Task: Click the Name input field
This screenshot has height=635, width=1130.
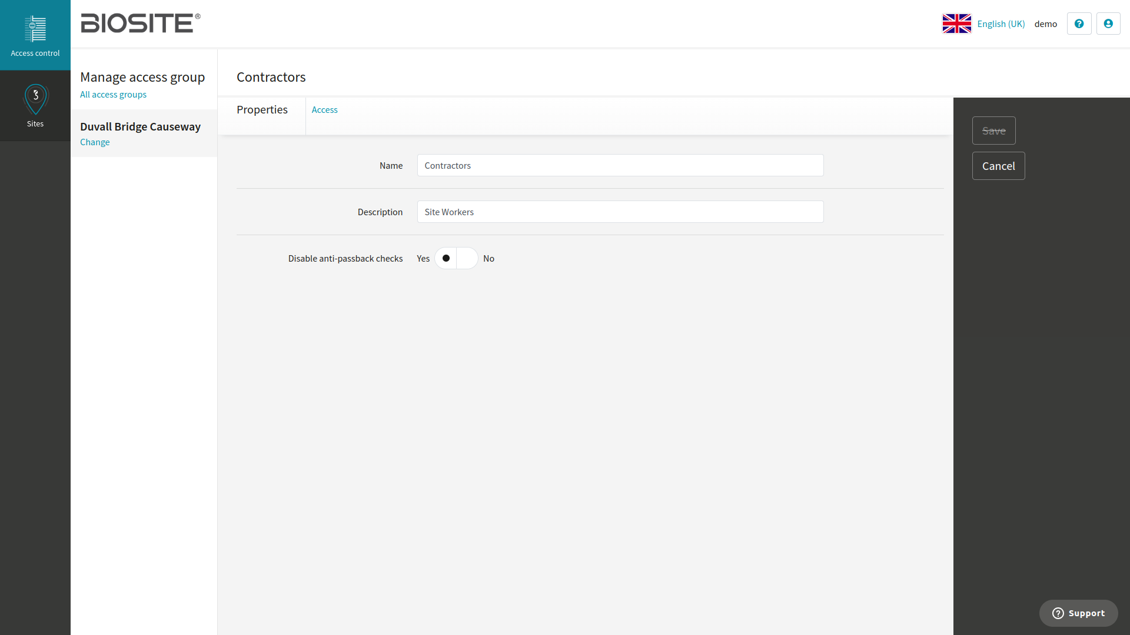Action: coord(620,165)
